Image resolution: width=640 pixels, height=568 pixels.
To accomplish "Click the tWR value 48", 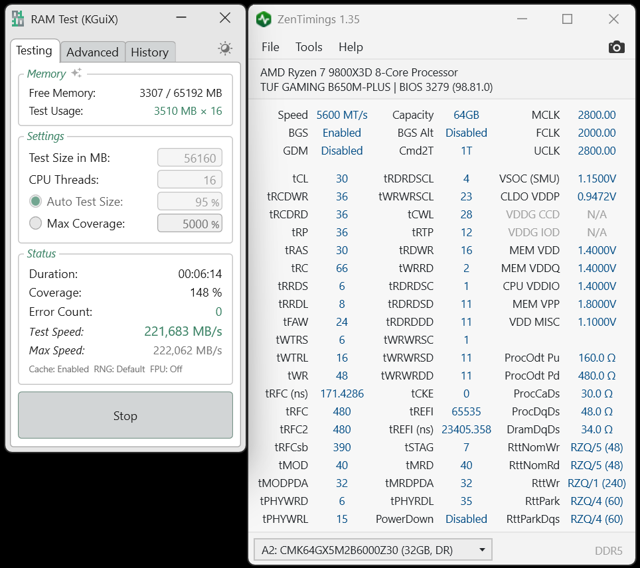I will click(342, 376).
